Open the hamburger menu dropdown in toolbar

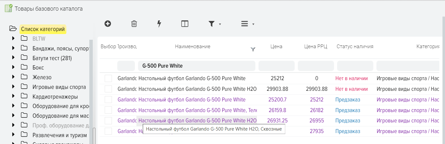click(248, 24)
